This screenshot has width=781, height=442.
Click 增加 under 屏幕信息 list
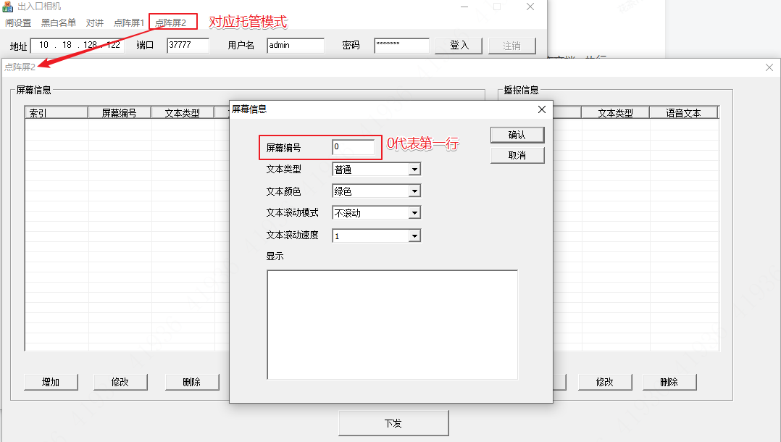[x=51, y=382]
